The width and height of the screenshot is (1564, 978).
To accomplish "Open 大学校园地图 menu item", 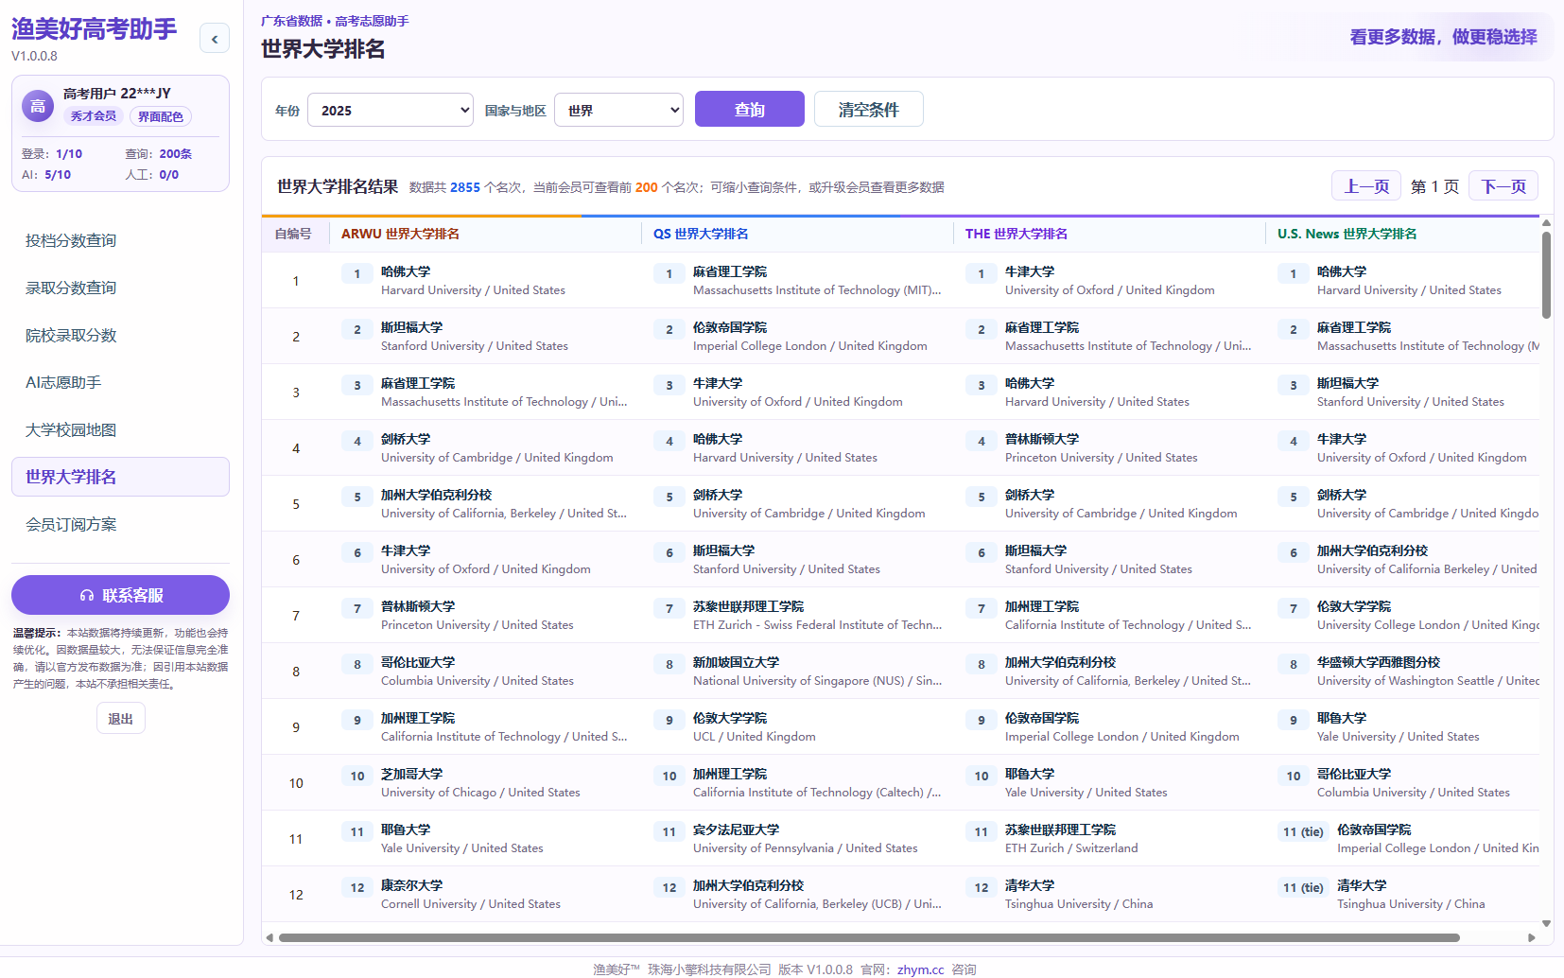I will 120,429.
